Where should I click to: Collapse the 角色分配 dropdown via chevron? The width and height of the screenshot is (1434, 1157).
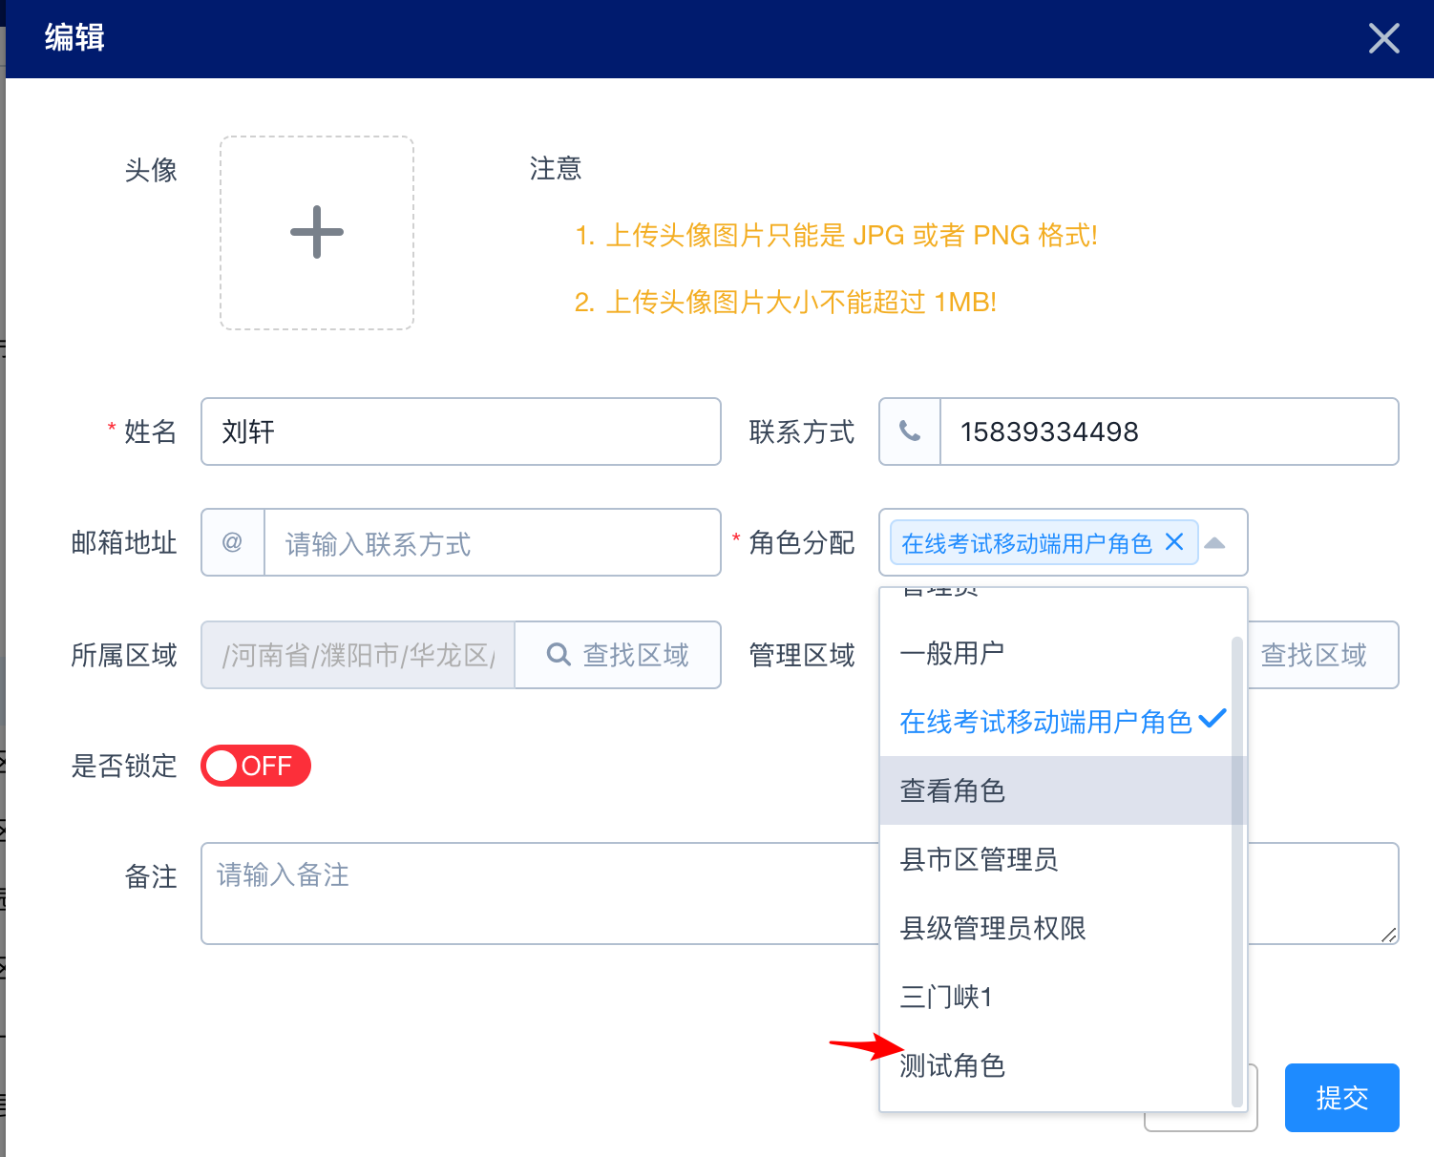click(1215, 542)
